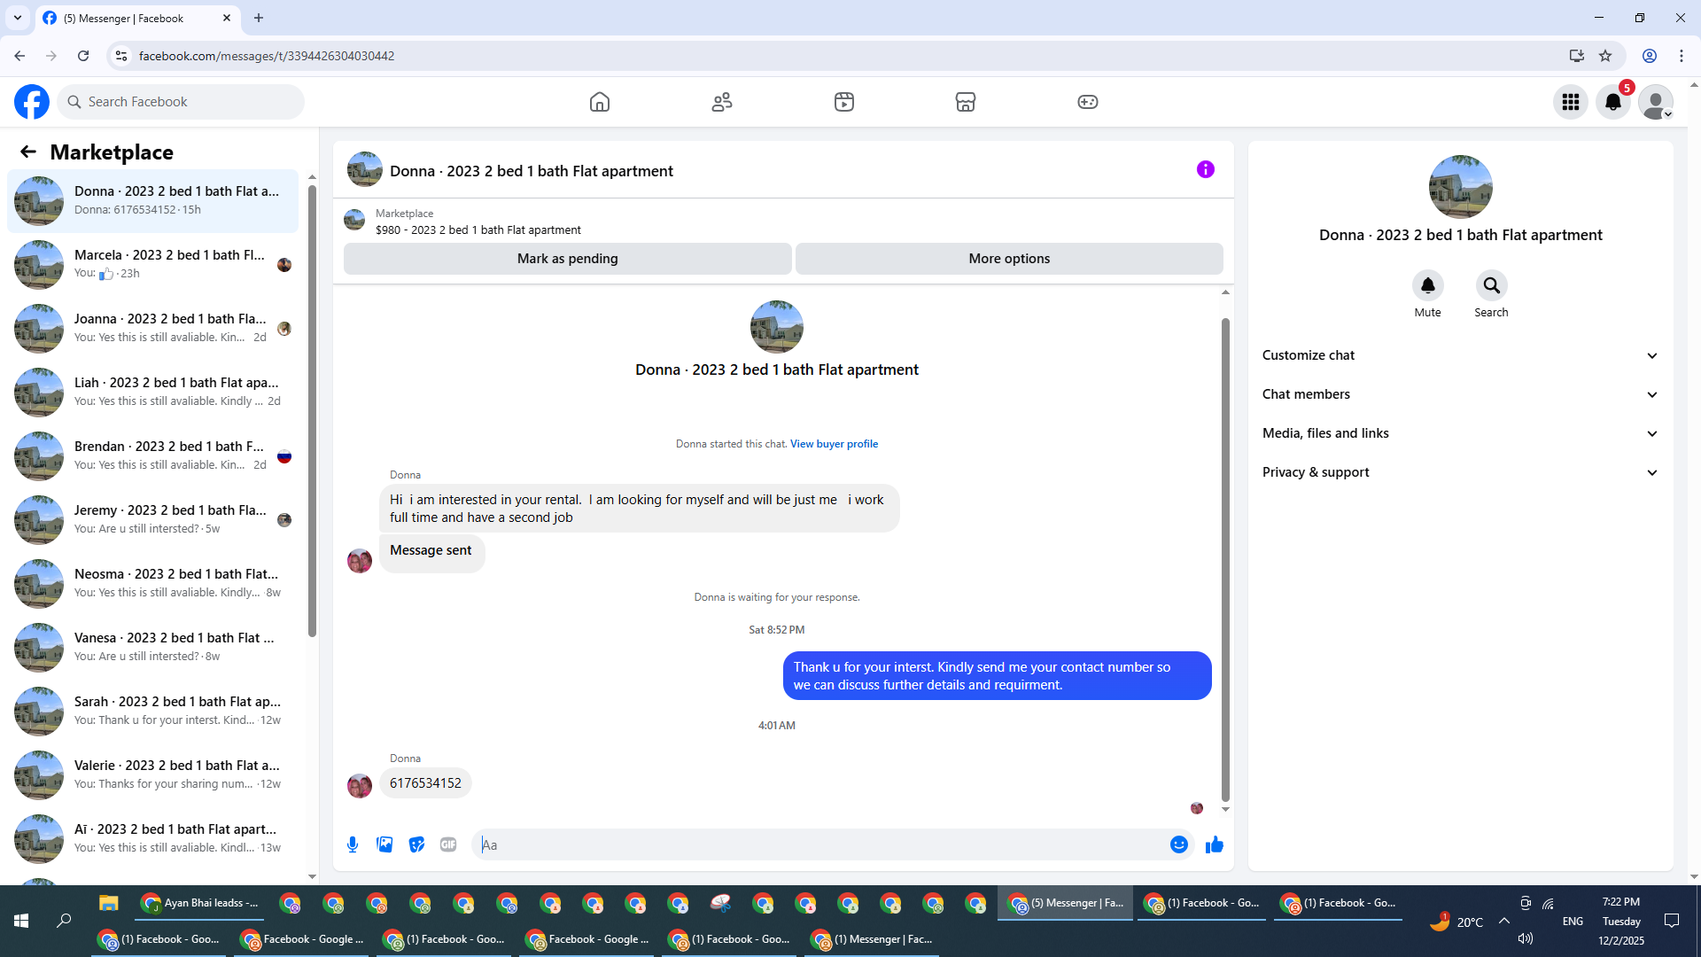
Task: Click Mark as pending button
Action: point(567,259)
